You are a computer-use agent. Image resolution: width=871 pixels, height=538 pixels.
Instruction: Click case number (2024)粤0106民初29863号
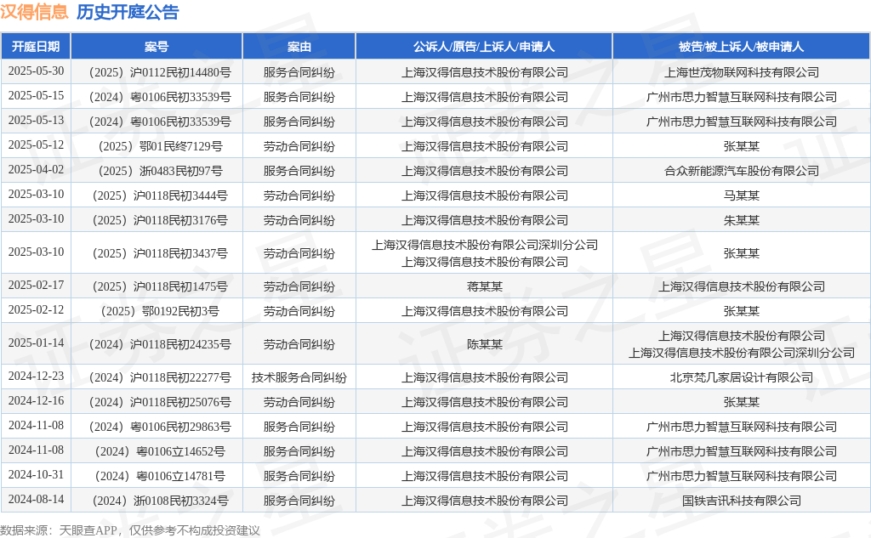pos(159,427)
